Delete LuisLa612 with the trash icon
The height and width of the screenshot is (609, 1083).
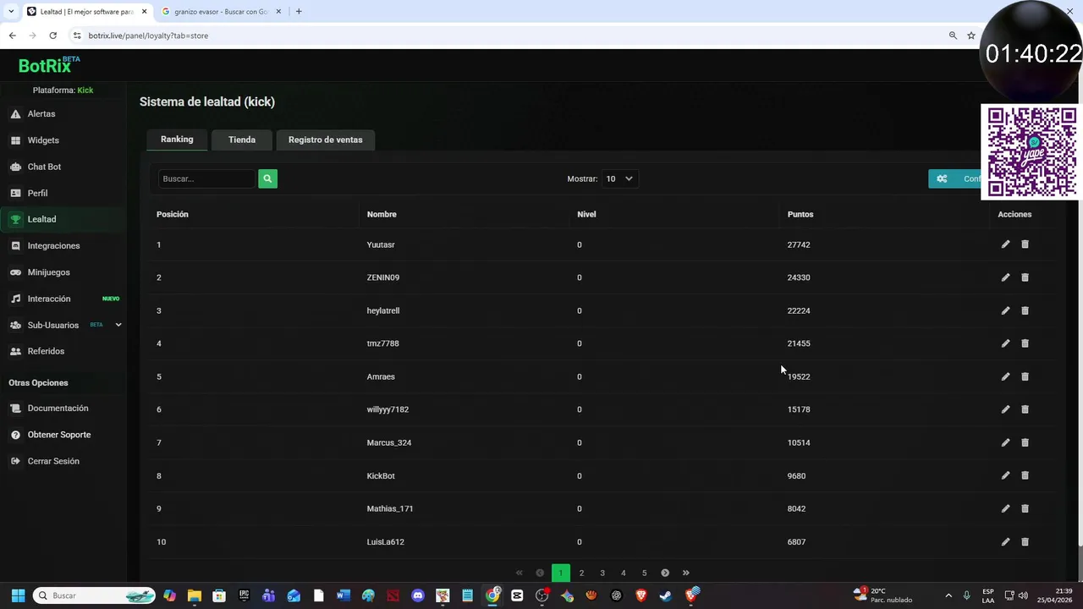coord(1025,541)
